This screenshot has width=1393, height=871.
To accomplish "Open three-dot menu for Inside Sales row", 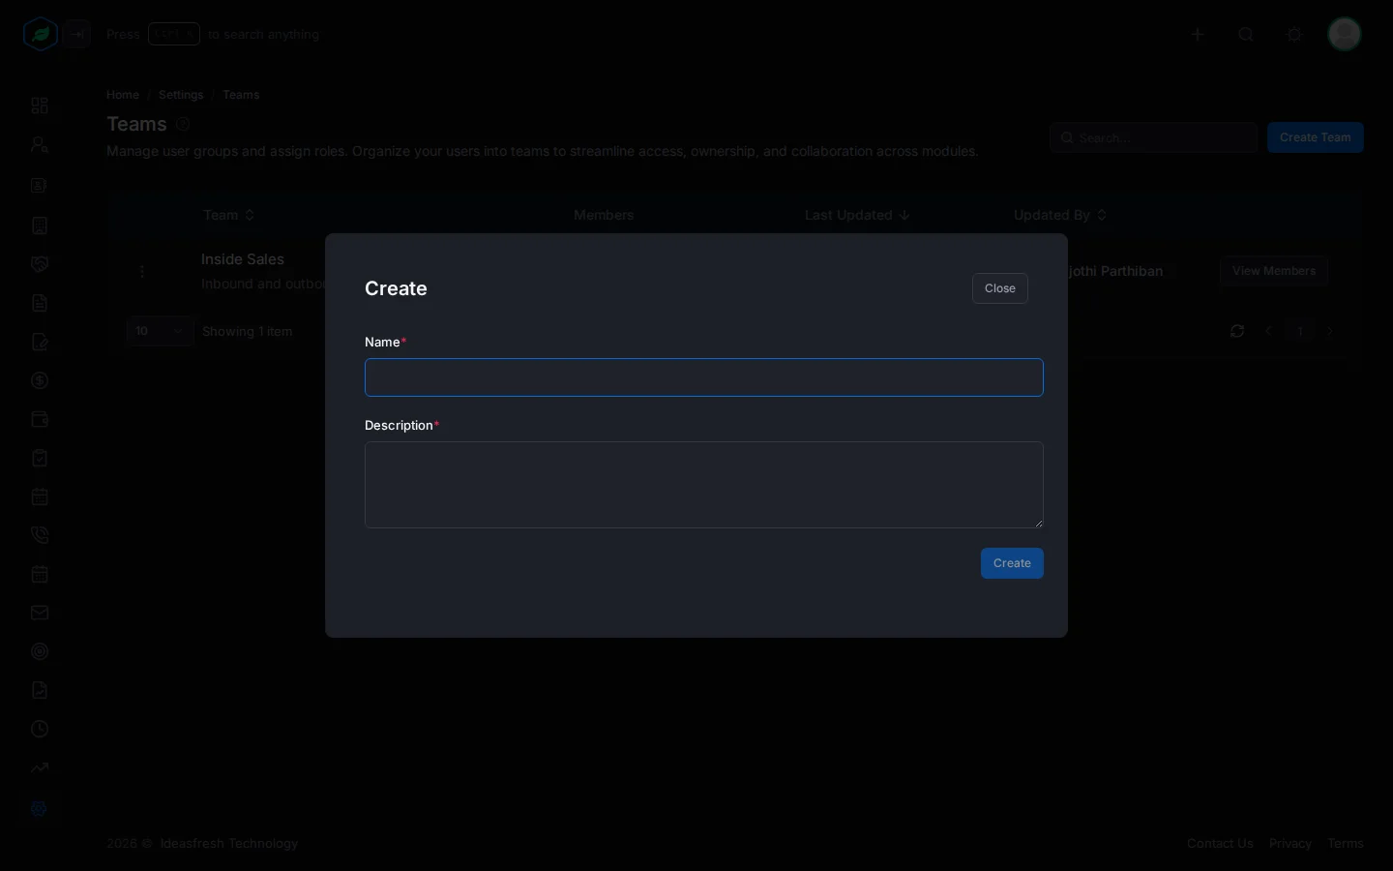I will click(x=142, y=272).
